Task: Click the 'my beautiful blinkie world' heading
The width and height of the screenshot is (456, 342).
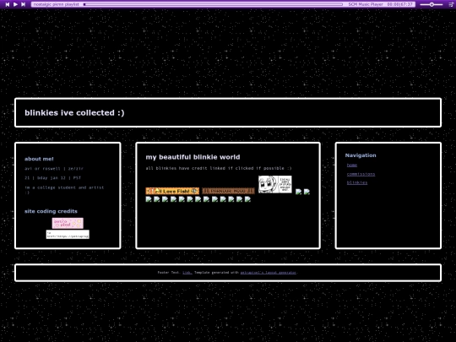Action: [x=193, y=157]
